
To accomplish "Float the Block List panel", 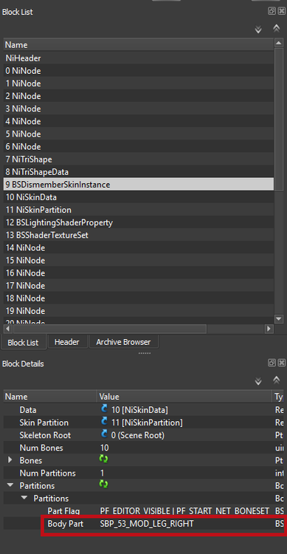I will (272, 11).
